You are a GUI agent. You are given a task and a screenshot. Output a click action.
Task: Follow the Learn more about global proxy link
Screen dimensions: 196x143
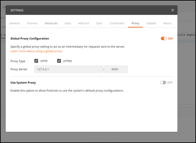point(36,51)
